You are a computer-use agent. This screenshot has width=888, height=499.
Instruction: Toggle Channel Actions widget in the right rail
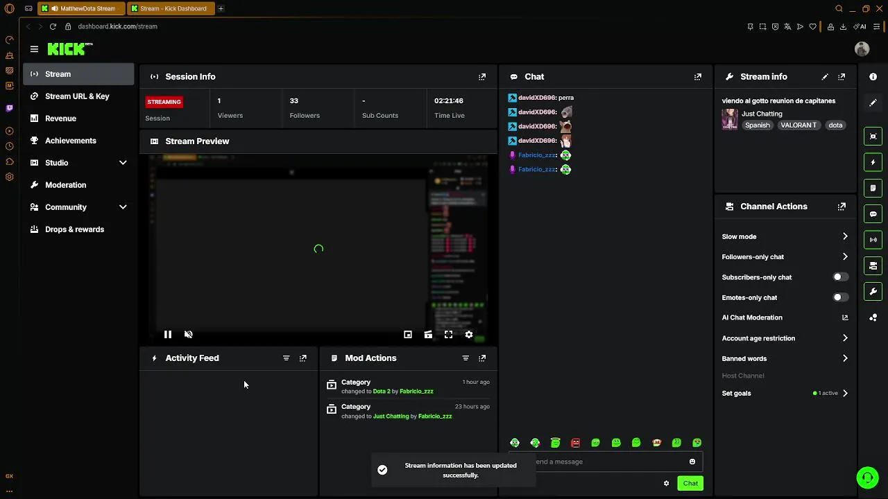(x=873, y=265)
